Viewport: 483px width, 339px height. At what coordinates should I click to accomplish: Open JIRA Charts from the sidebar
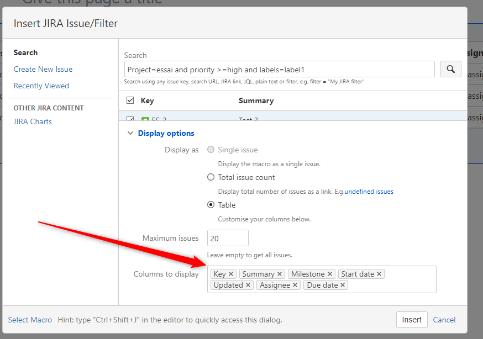pyautogui.click(x=32, y=121)
